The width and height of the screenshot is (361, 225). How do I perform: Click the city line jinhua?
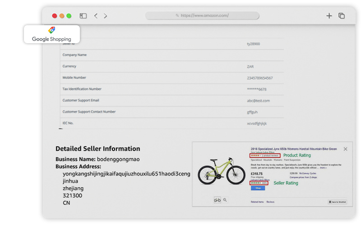pyautogui.click(x=70, y=181)
